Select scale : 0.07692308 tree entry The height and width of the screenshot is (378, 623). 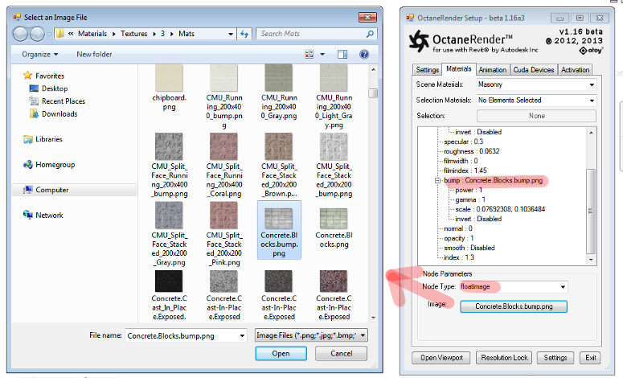(500, 209)
